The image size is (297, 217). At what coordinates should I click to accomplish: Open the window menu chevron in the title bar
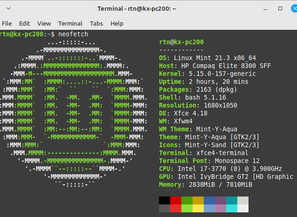(x=8, y=8)
